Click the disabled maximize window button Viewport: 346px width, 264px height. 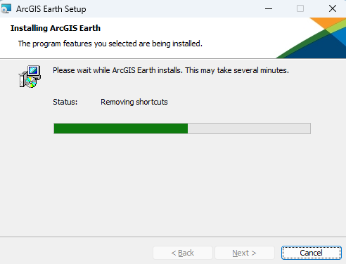click(300, 9)
